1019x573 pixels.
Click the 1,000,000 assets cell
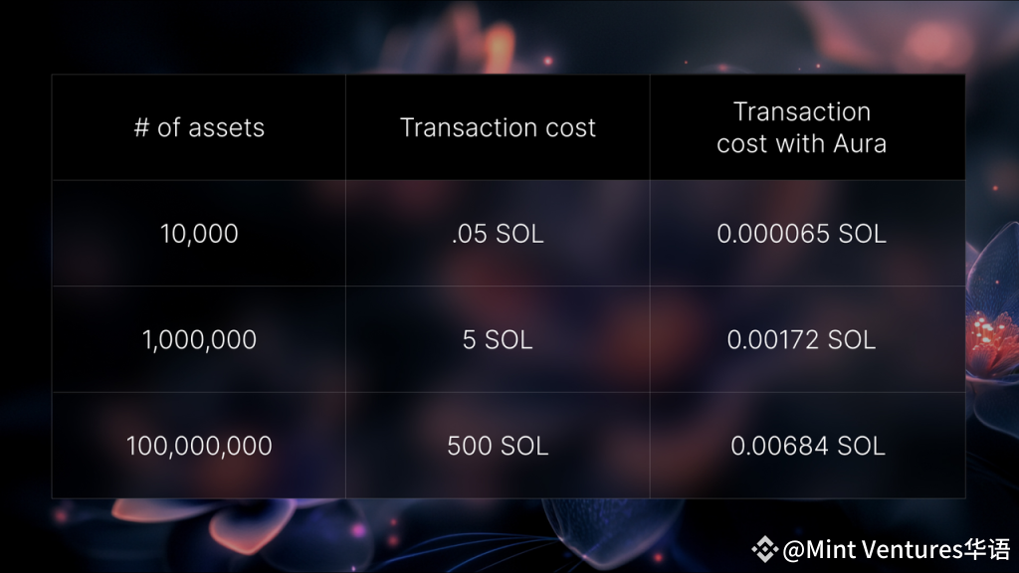[x=199, y=339]
